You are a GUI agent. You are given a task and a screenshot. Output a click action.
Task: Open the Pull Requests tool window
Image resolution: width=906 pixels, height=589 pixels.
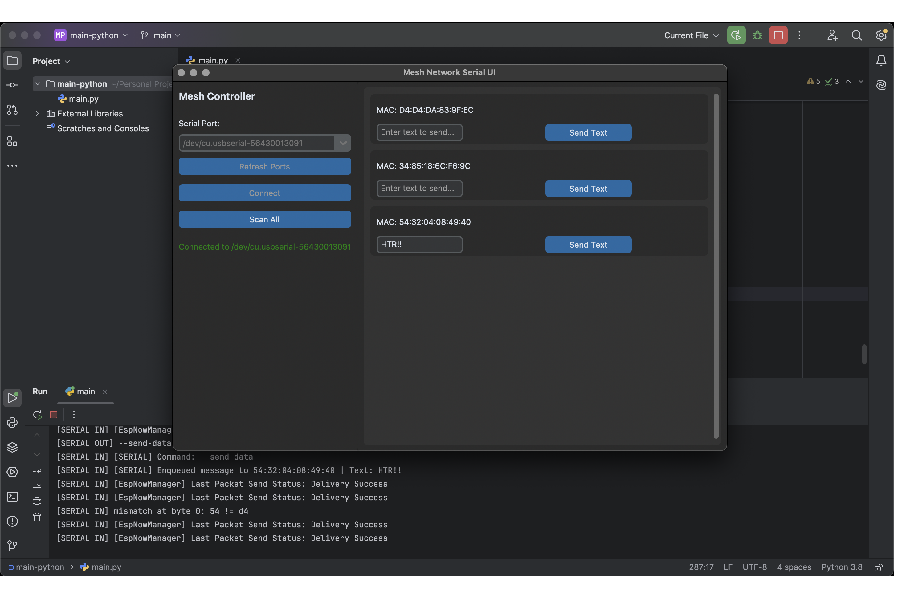pos(12,110)
